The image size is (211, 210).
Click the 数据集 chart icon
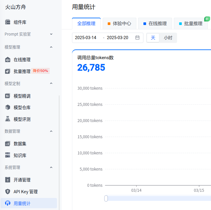pyautogui.click(x=8, y=144)
